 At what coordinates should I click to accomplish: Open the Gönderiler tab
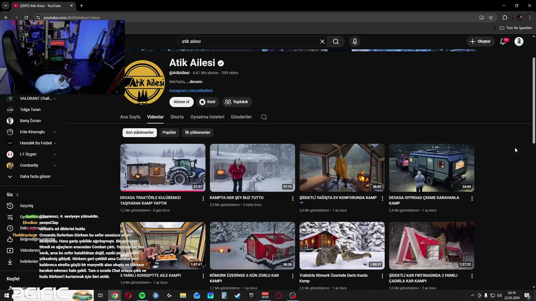point(241,117)
